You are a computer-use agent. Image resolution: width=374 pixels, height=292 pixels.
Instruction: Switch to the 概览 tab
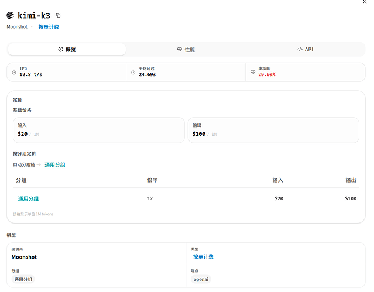pos(67,49)
